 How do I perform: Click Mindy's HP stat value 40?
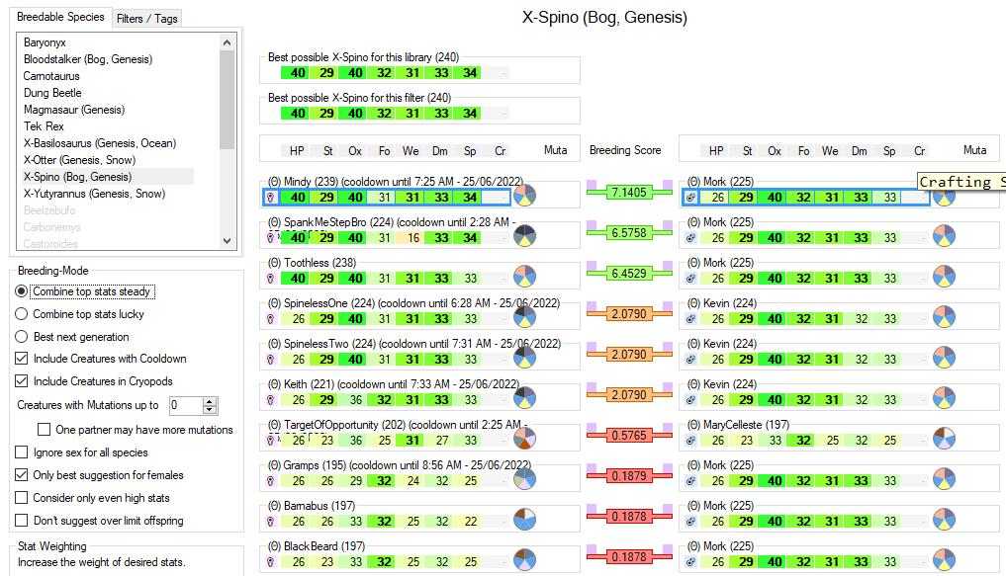pos(297,198)
